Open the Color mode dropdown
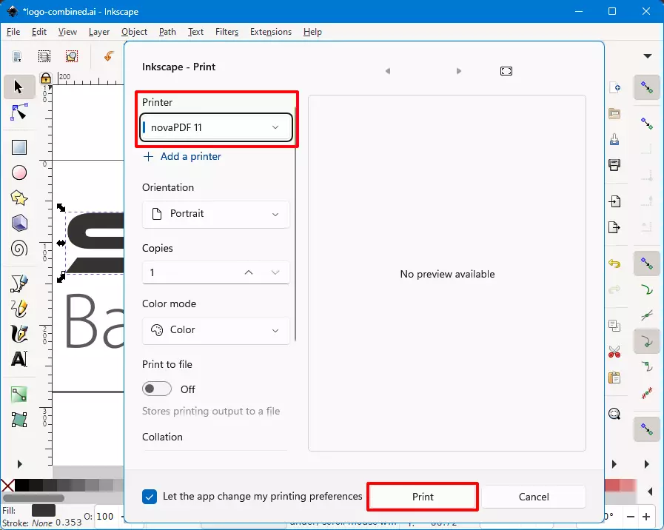The width and height of the screenshot is (664, 530). point(216,330)
